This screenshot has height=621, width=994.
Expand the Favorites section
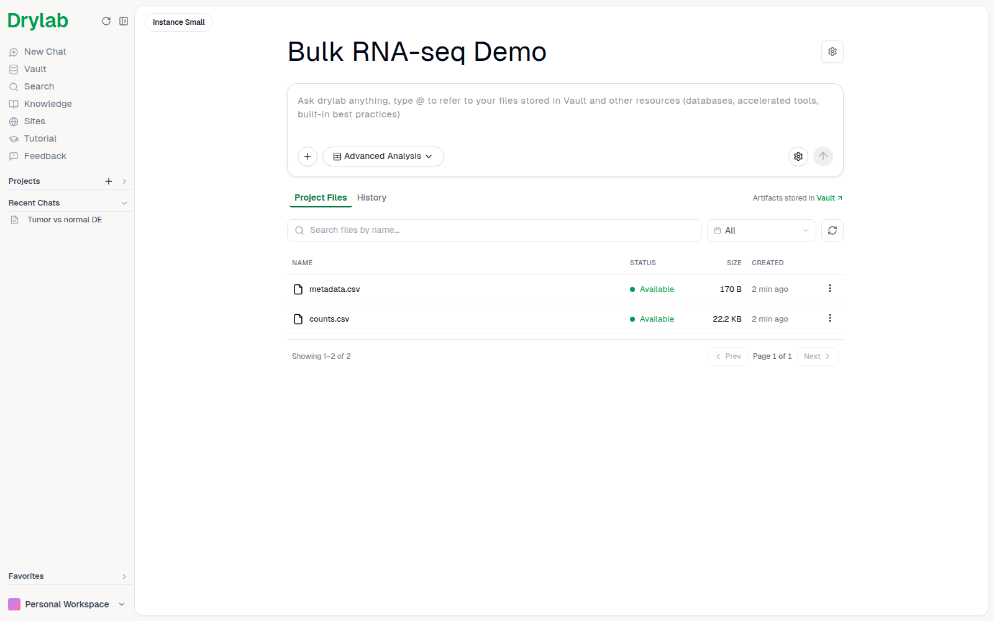(124, 576)
